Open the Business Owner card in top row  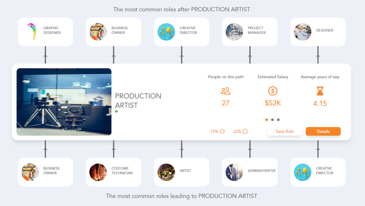113,32
